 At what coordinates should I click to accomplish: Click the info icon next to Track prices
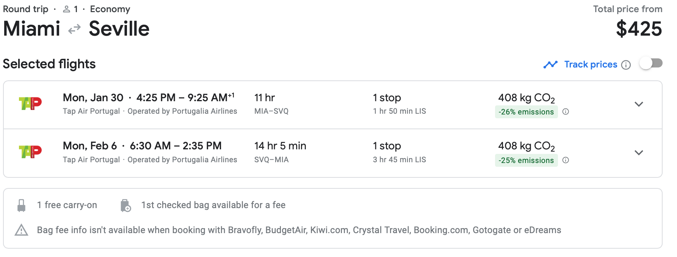[x=626, y=65]
